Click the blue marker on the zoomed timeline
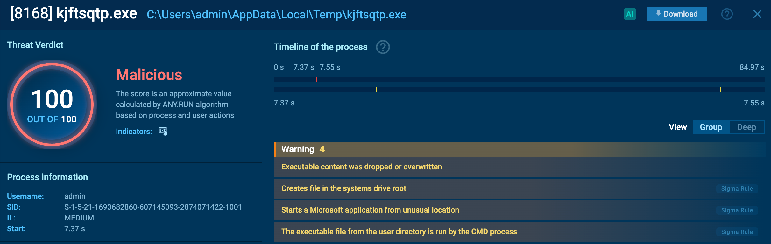The width and height of the screenshot is (771, 244). [335, 90]
